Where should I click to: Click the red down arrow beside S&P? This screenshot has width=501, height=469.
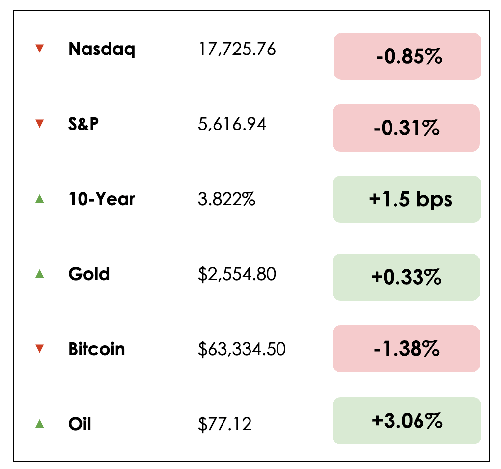pos(40,124)
